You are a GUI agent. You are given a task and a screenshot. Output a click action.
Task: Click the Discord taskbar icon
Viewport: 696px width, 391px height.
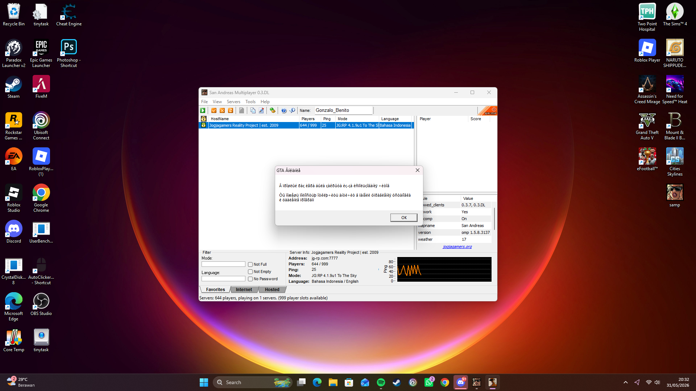click(x=461, y=382)
